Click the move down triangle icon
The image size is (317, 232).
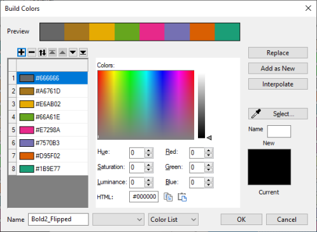point(73,52)
